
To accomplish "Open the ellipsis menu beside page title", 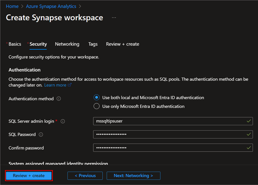I will pyautogui.click(x=114, y=18).
